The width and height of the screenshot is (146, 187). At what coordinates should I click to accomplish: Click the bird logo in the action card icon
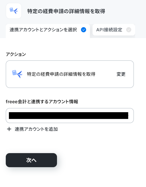coord(20,74)
